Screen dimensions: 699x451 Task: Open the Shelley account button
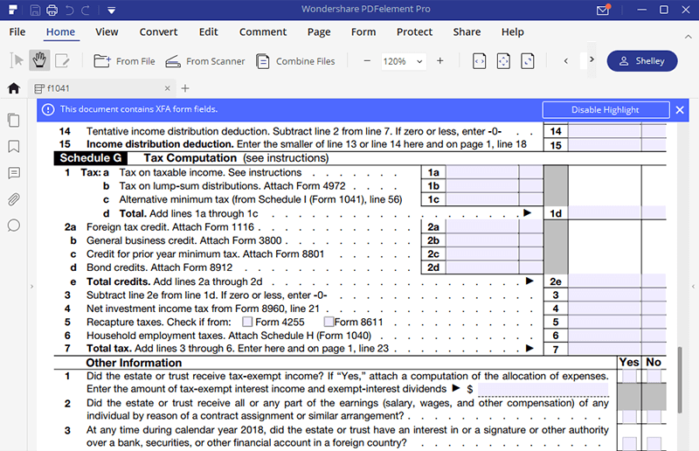(642, 60)
